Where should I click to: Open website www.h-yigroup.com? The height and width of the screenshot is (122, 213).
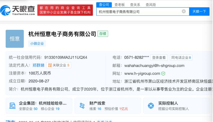click(x=142, y=74)
